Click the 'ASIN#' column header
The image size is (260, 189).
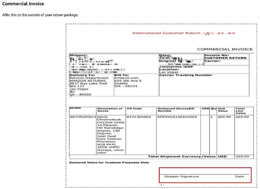pos(75,108)
